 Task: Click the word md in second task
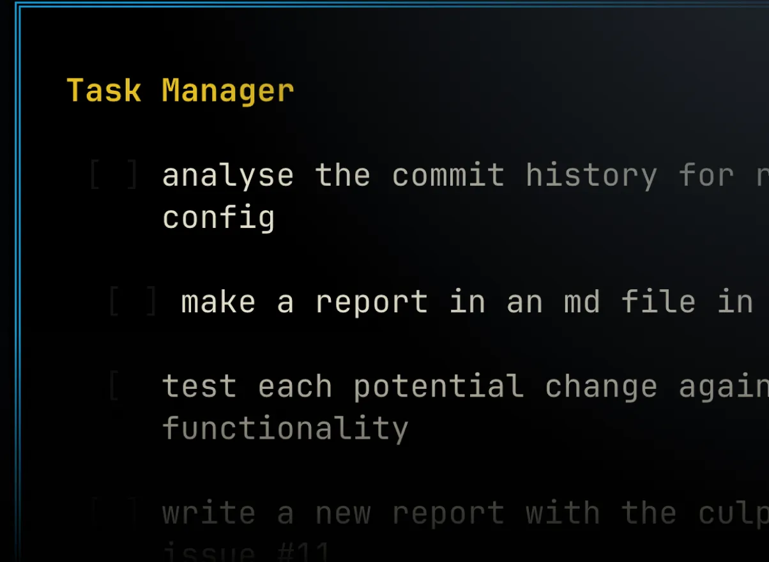[x=582, y=301]
